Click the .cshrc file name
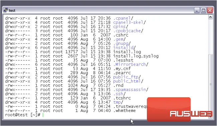Screen dimensions: 217x126 tap(121, 35)
